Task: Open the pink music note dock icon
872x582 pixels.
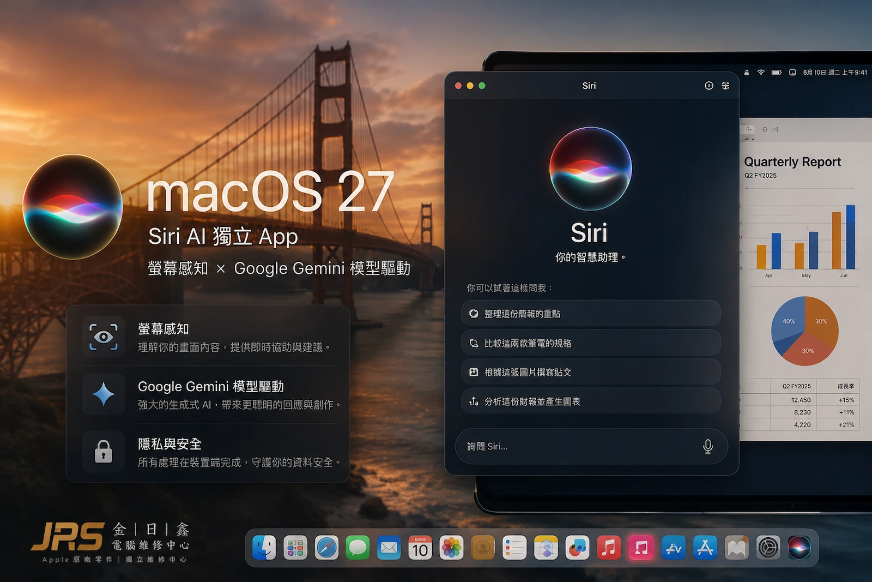Action: [641, 548]
